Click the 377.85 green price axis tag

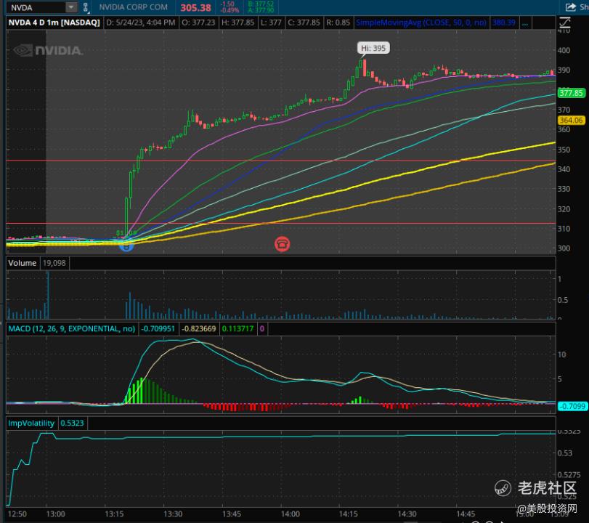tap(571, 93)
